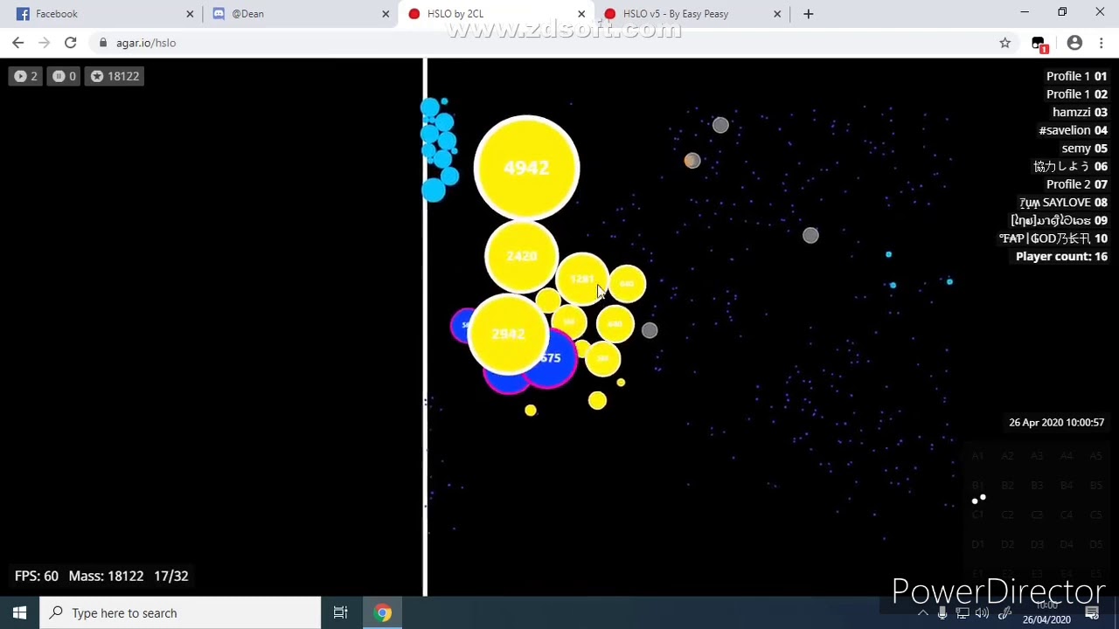
Task: Bookmark this page with the star icon
Action: click(1004, 43)
